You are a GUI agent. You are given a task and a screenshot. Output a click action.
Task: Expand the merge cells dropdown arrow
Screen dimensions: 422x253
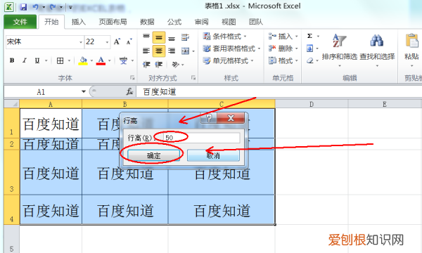193,51
